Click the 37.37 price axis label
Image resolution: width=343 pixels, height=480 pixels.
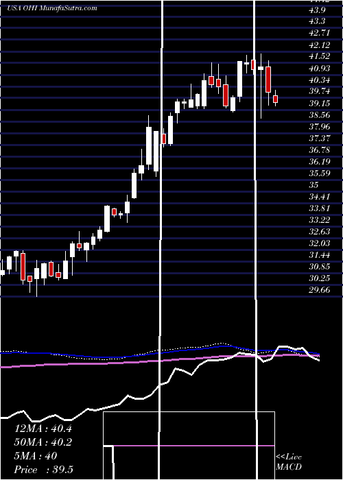point(320,139)
